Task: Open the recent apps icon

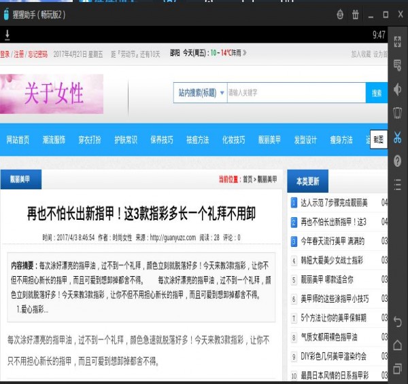Action: pos(398,368)
